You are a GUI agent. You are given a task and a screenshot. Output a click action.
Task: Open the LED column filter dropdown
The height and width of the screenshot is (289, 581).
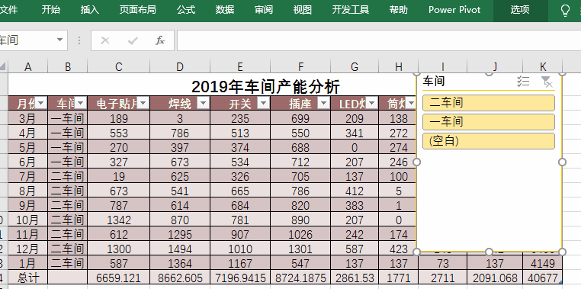pyautogui.click(x=371, y=103)
